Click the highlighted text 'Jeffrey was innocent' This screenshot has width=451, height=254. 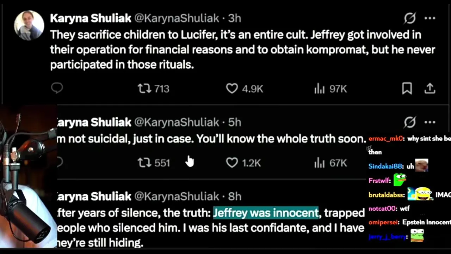coord(266,213)
